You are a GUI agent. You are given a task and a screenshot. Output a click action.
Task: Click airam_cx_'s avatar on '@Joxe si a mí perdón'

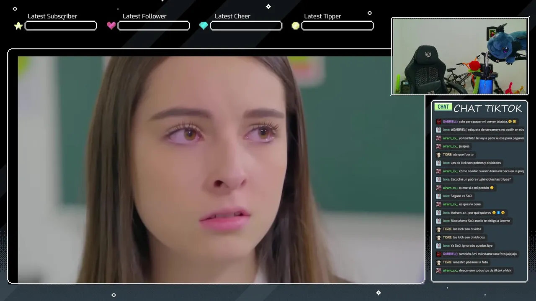pyautogui.click(x=438, y=188)
